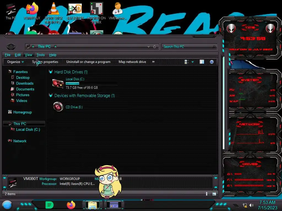Click right alien head on TIME widget

pyautogui.click(x=270, y=28)
